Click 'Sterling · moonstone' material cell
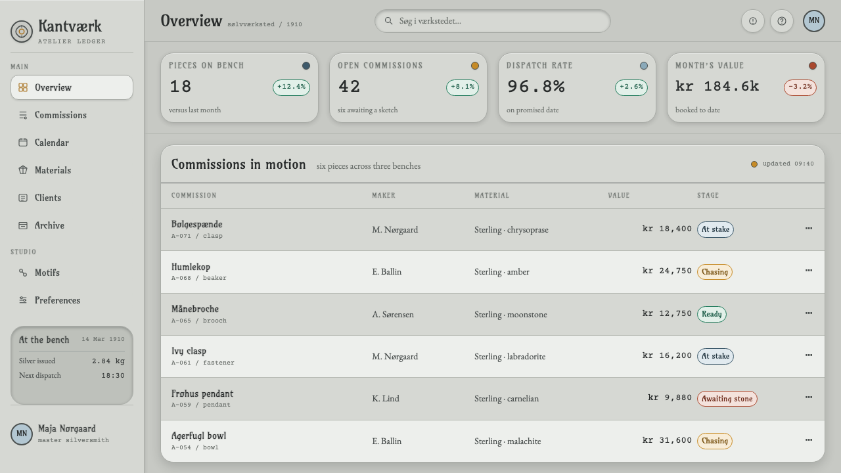Image resolution: width=841 pixels, height=473 pixels. [511, 315]
